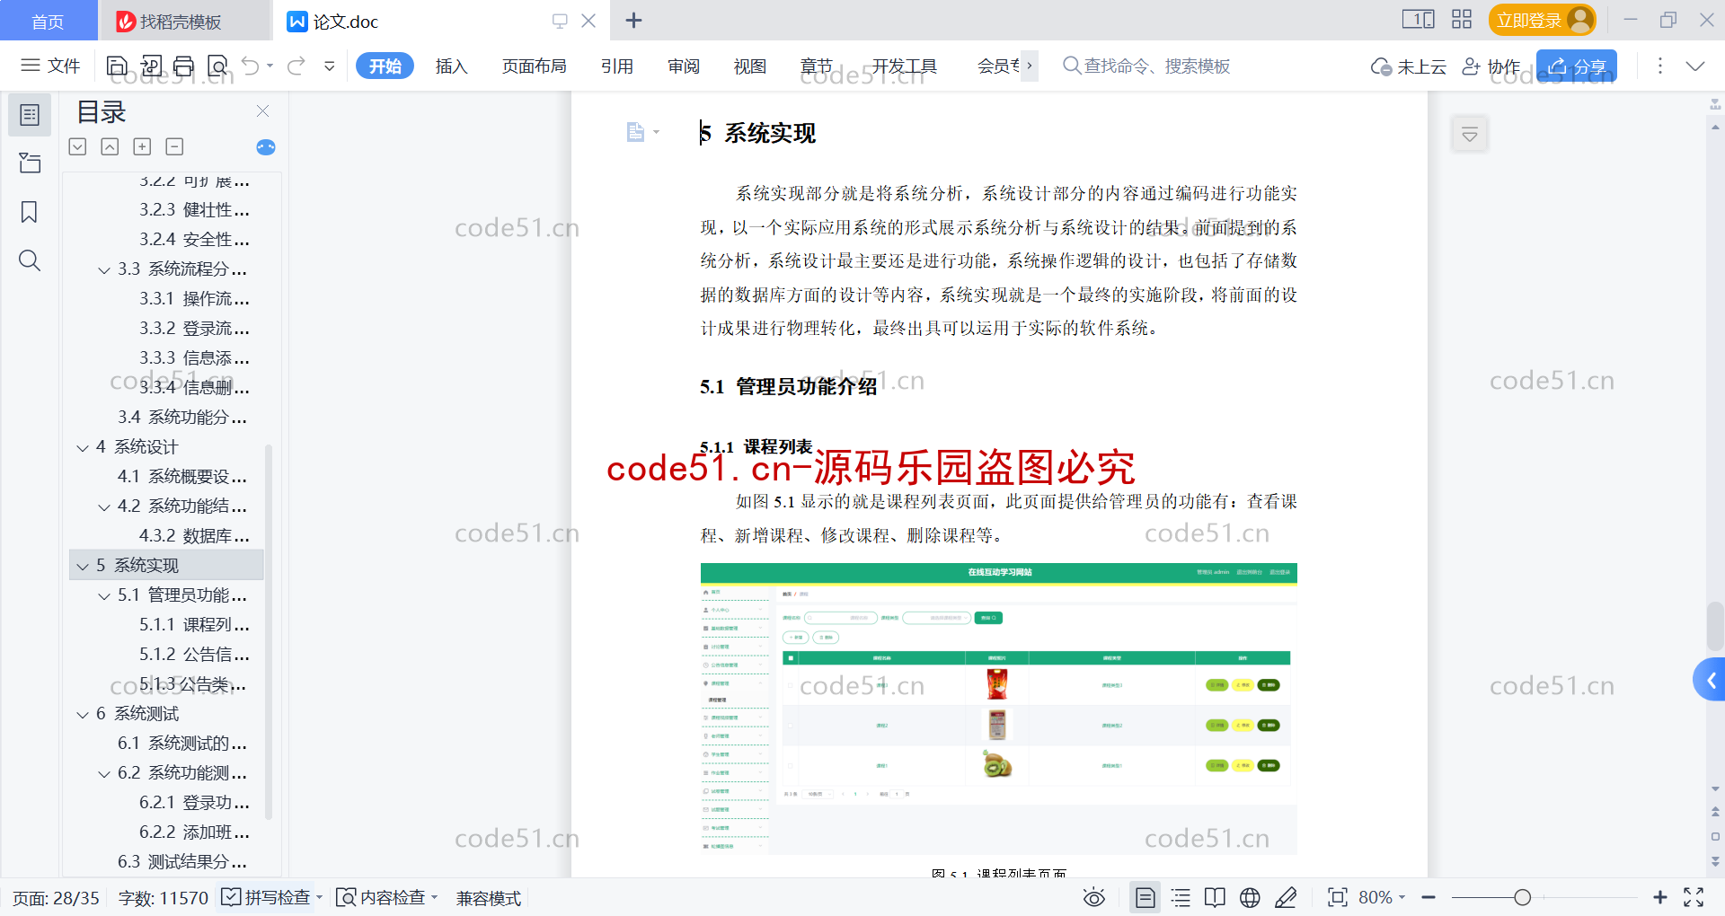Open the 80% zoom level dropdown
The height and width of the screenshot is (916, 1725).
pos(1382,897)
